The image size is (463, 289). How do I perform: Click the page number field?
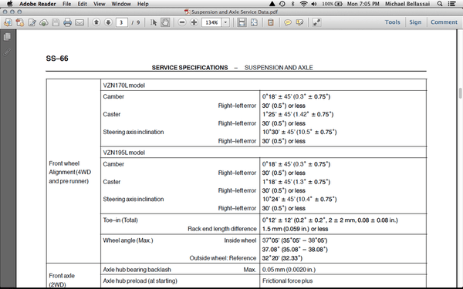tap(121, 22)
